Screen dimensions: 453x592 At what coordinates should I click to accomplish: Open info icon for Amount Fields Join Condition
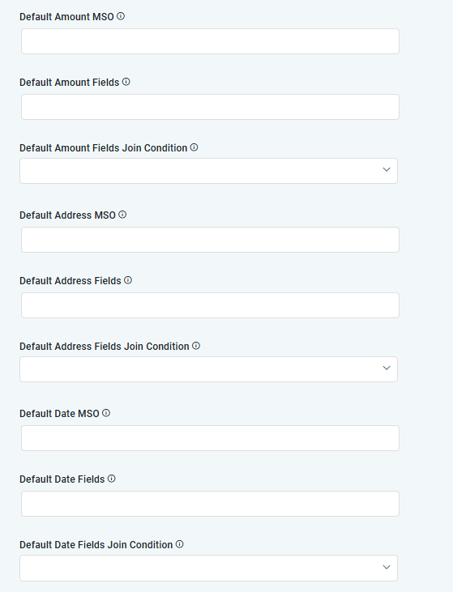(194, 147)
